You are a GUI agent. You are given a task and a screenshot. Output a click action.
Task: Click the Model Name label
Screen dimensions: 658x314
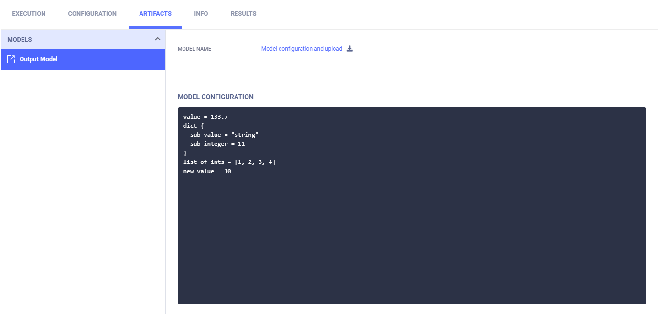point(194,49)
